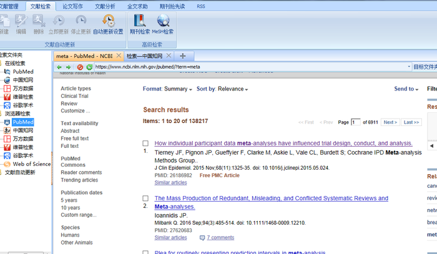437x254 pixels.
Task: Filter by Free full text
Action: point(74,139)
